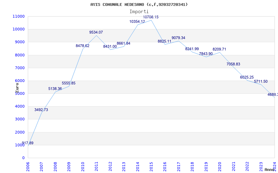278x173 pixels.
Task: Click the x-axis year 2012
Action: coord(110,166)
